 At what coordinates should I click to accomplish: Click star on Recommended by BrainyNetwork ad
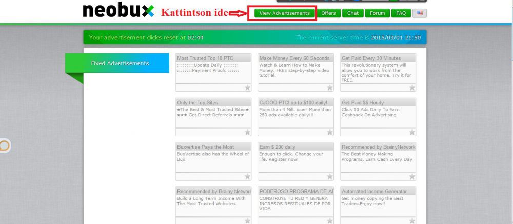coord(412,177)
